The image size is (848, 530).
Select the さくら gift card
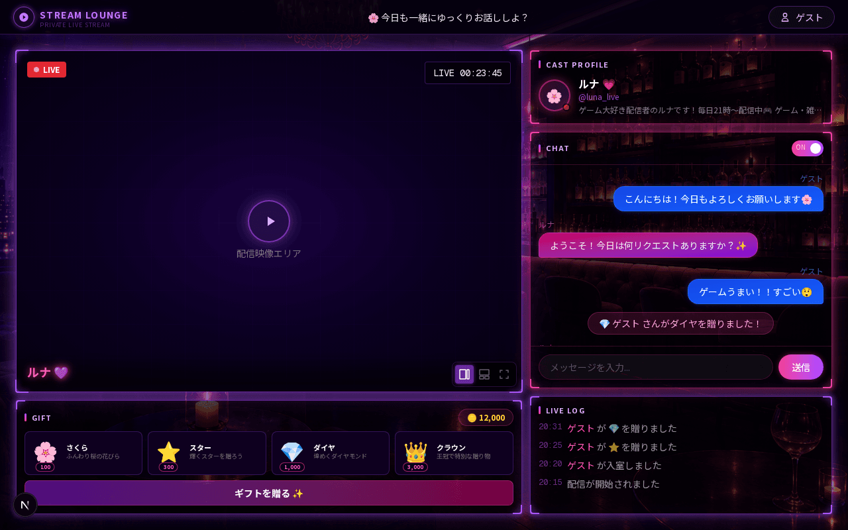pyautogui.click(x=83, y=453)
